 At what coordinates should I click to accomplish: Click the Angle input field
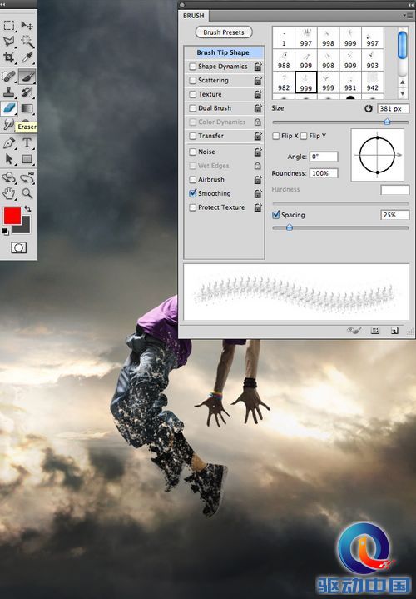click(324, 157)
